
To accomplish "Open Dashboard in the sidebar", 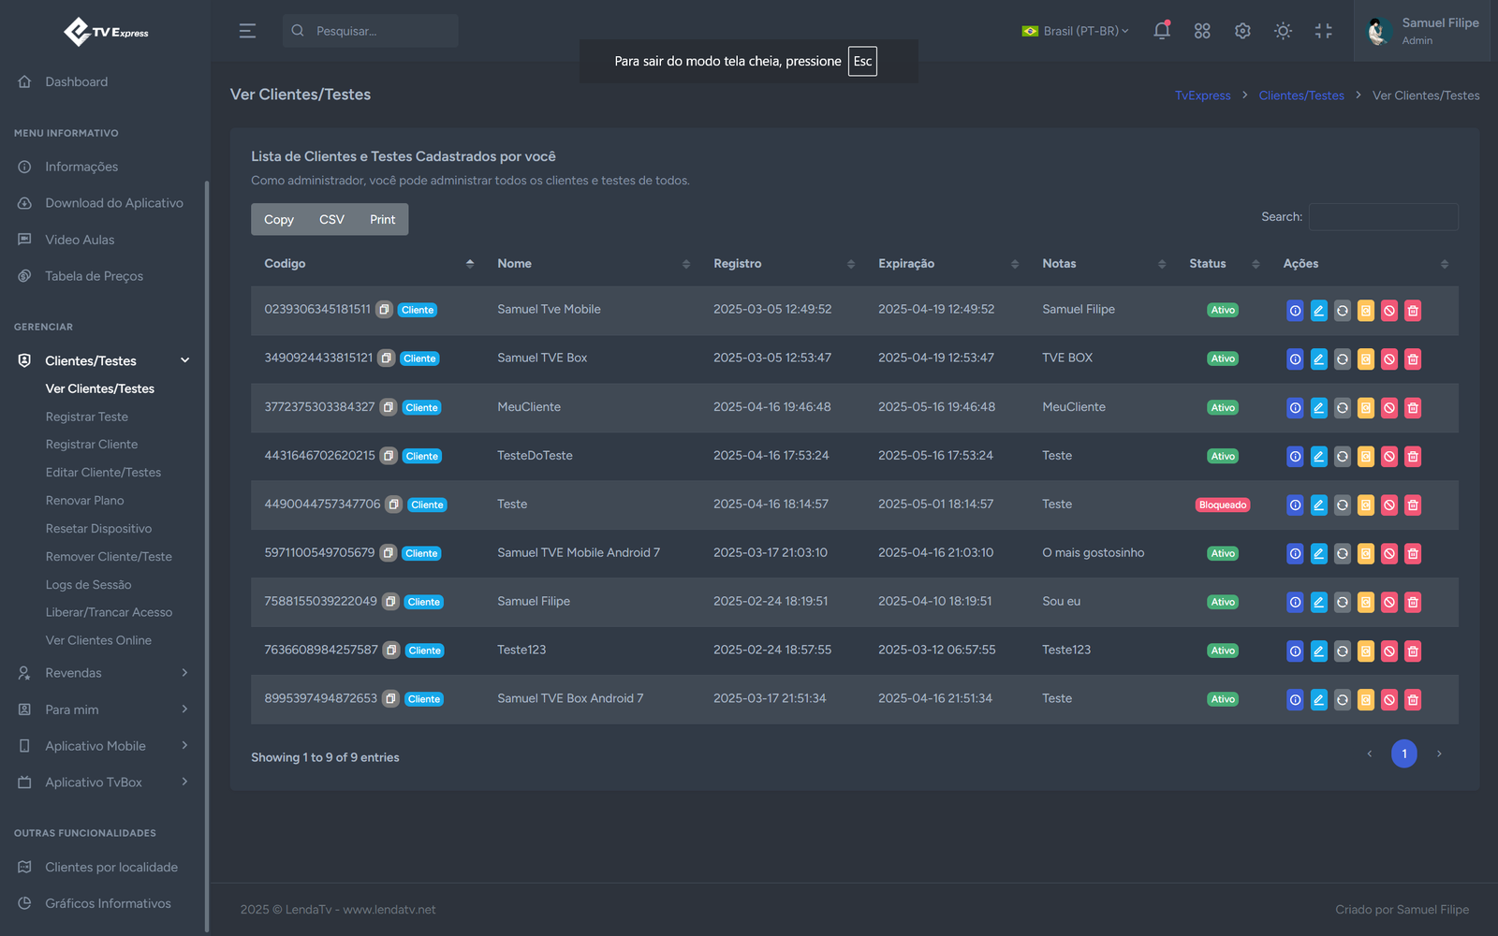I will point(77,82).
